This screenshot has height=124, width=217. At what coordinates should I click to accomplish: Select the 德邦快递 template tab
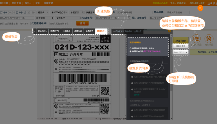pos(78,31)
